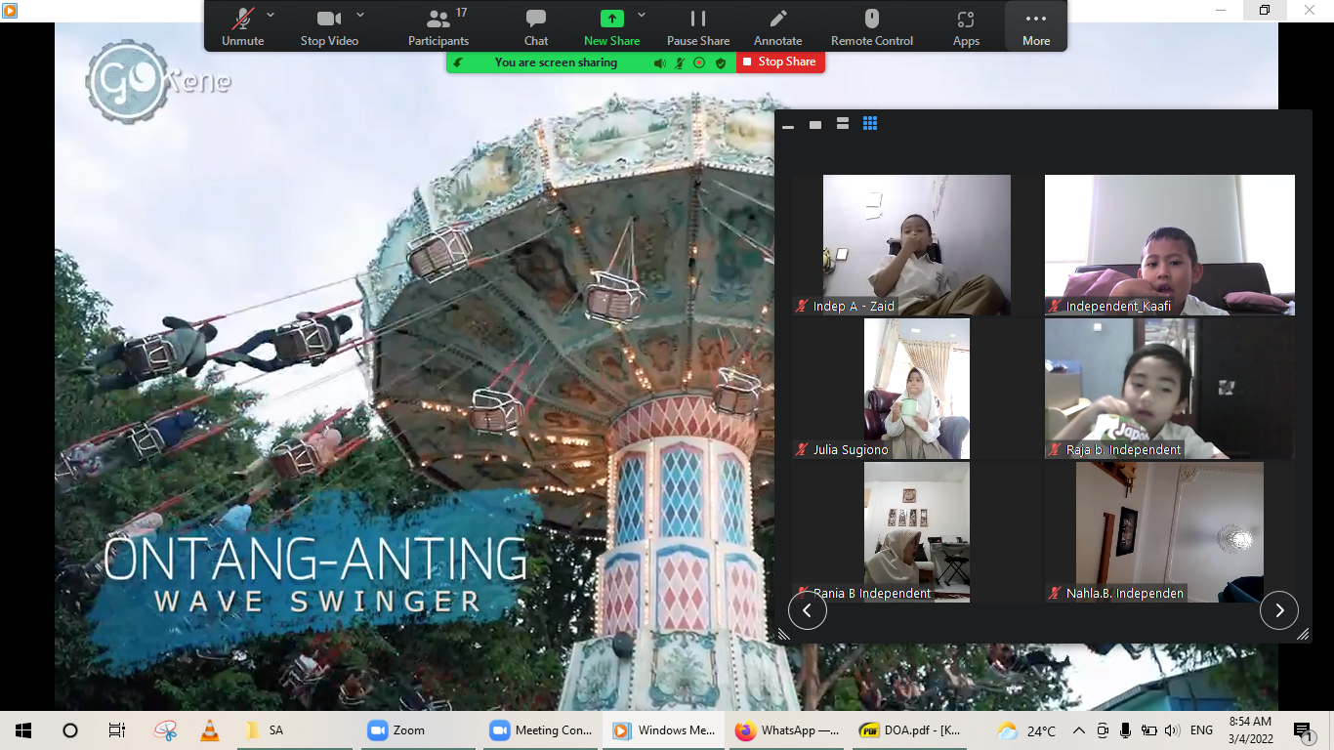Open VLC media player from taskbar

click(209, 730)
